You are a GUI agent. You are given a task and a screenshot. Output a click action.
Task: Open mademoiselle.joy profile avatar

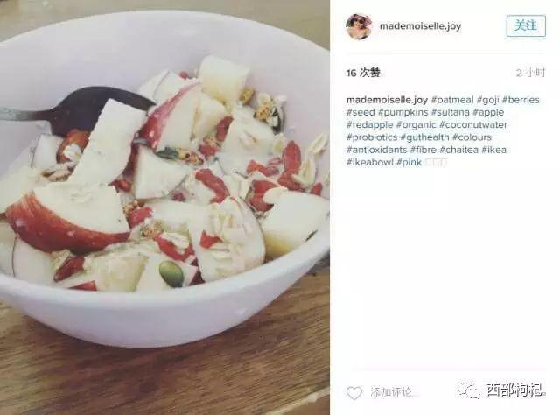click(x=359, y=26)
